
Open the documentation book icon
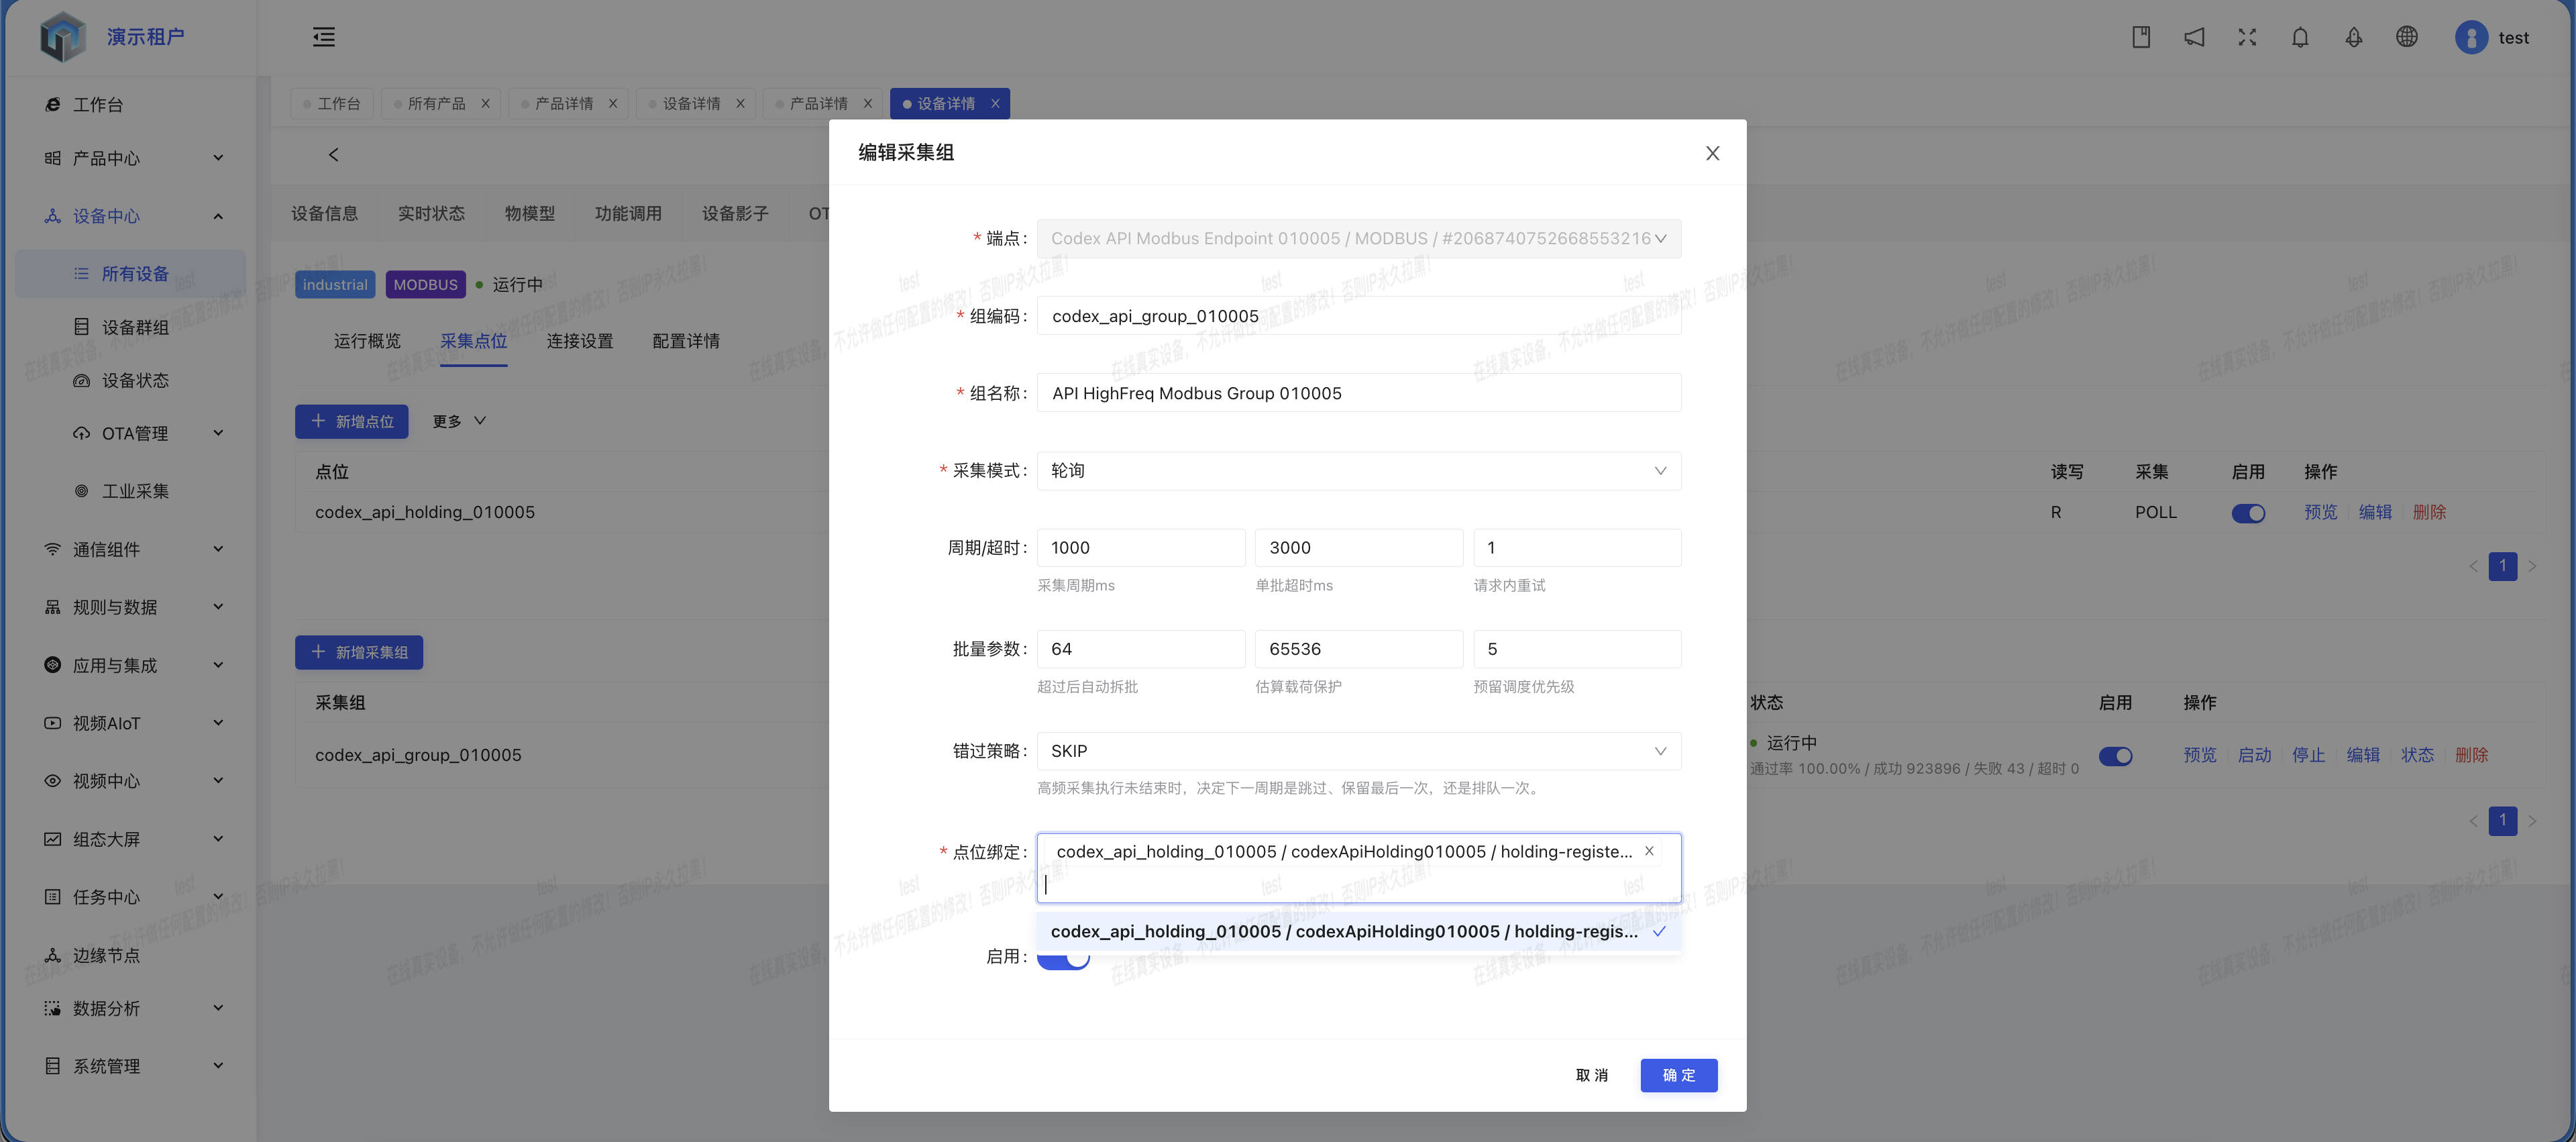[2141, 37]
